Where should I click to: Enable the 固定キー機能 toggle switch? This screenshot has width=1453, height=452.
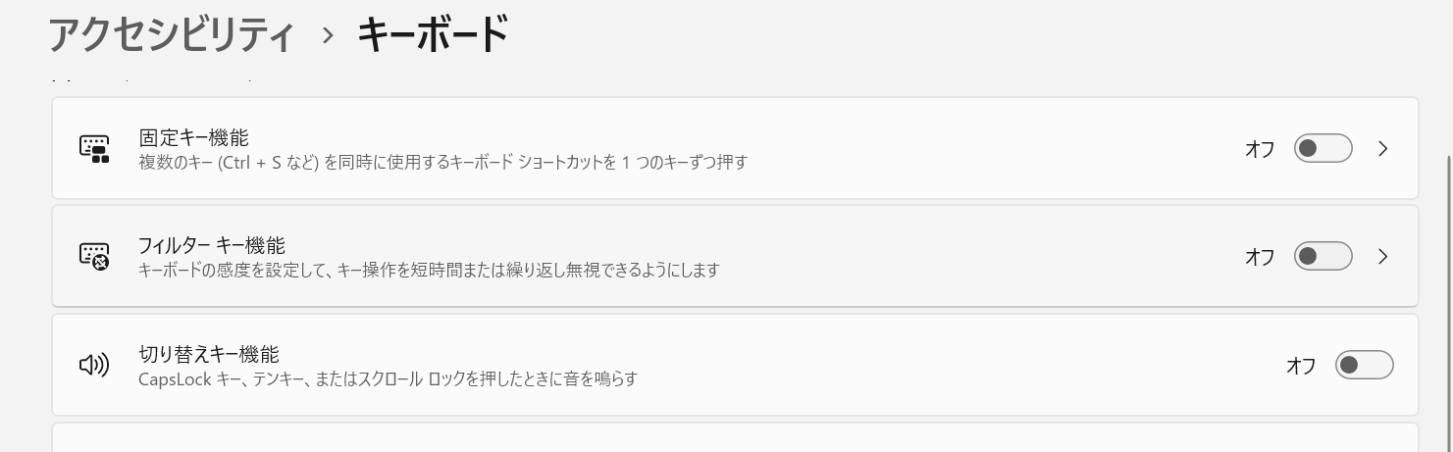1323,149
